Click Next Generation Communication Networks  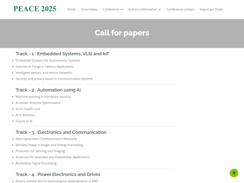tap(46, 139)
